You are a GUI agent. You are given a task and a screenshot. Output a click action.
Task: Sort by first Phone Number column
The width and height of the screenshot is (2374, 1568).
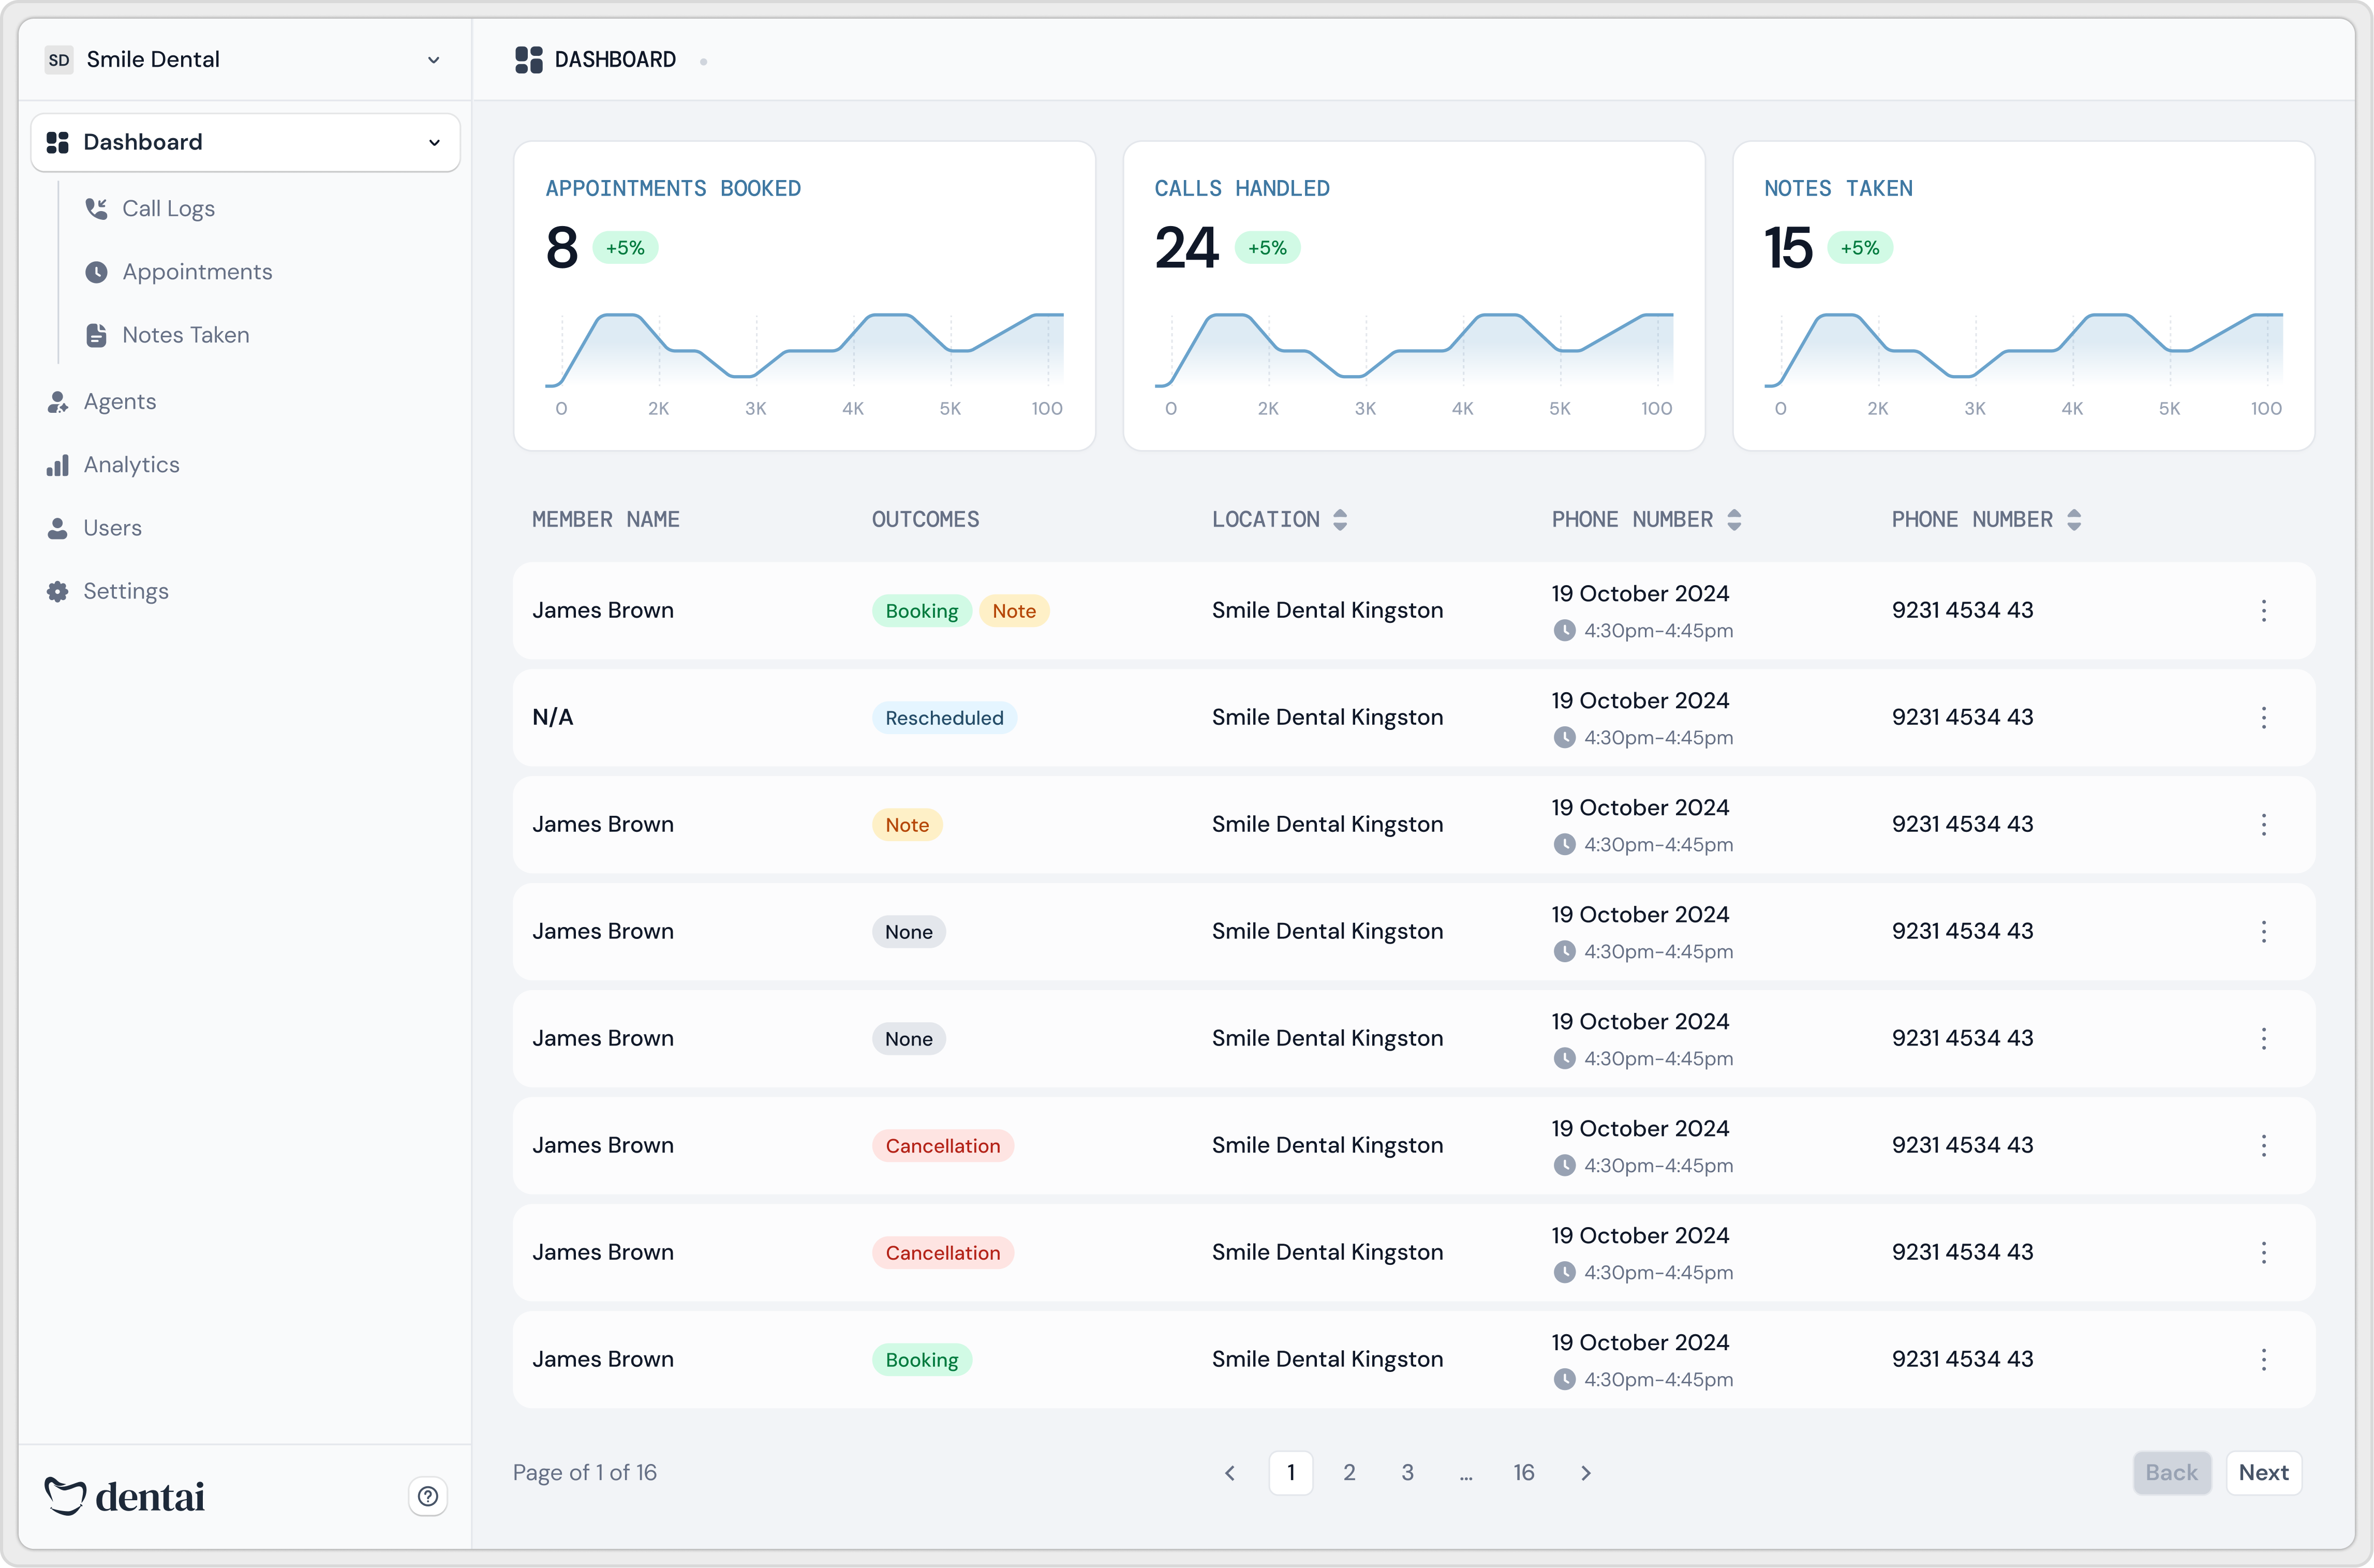1734,520
